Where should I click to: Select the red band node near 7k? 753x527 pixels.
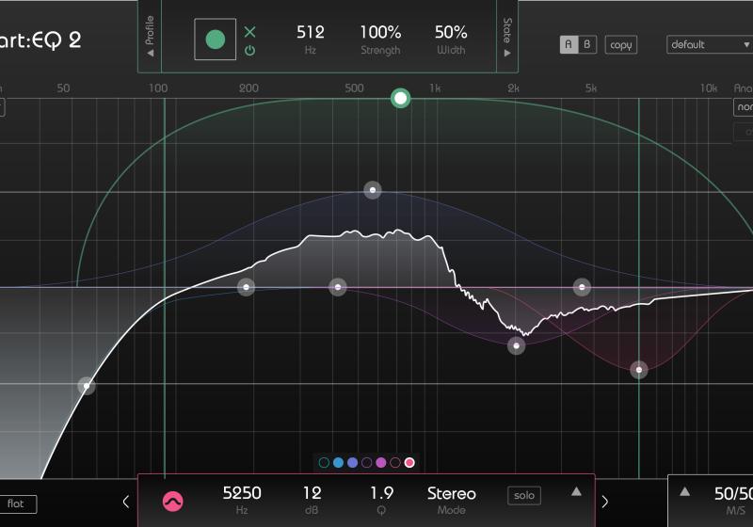tap(639, 370)
